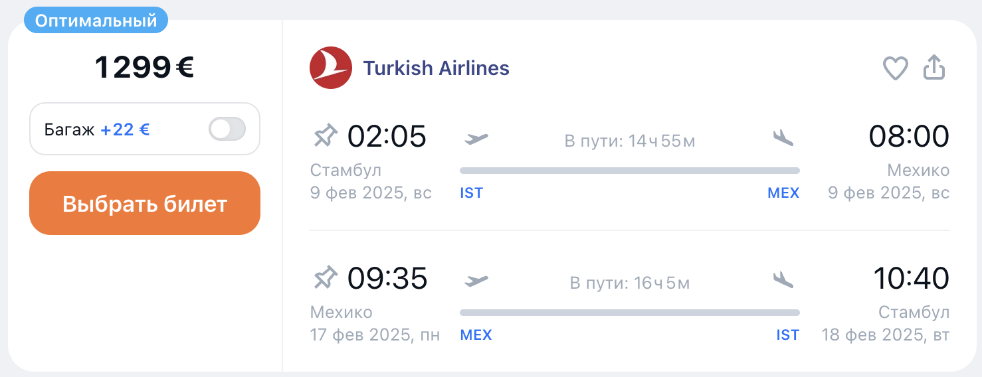Click the pin icon beside 09:35 departure
The width and height of the screenshot is (982, 377).
click(x=326, y=278)
